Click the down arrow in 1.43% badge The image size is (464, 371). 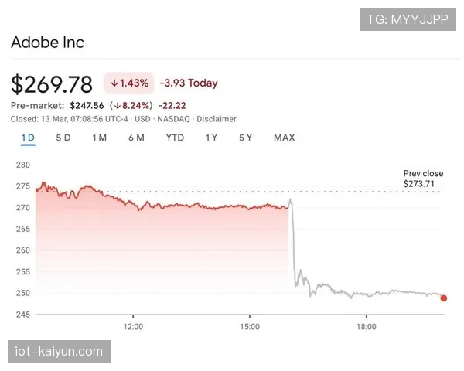pos(114,83)
